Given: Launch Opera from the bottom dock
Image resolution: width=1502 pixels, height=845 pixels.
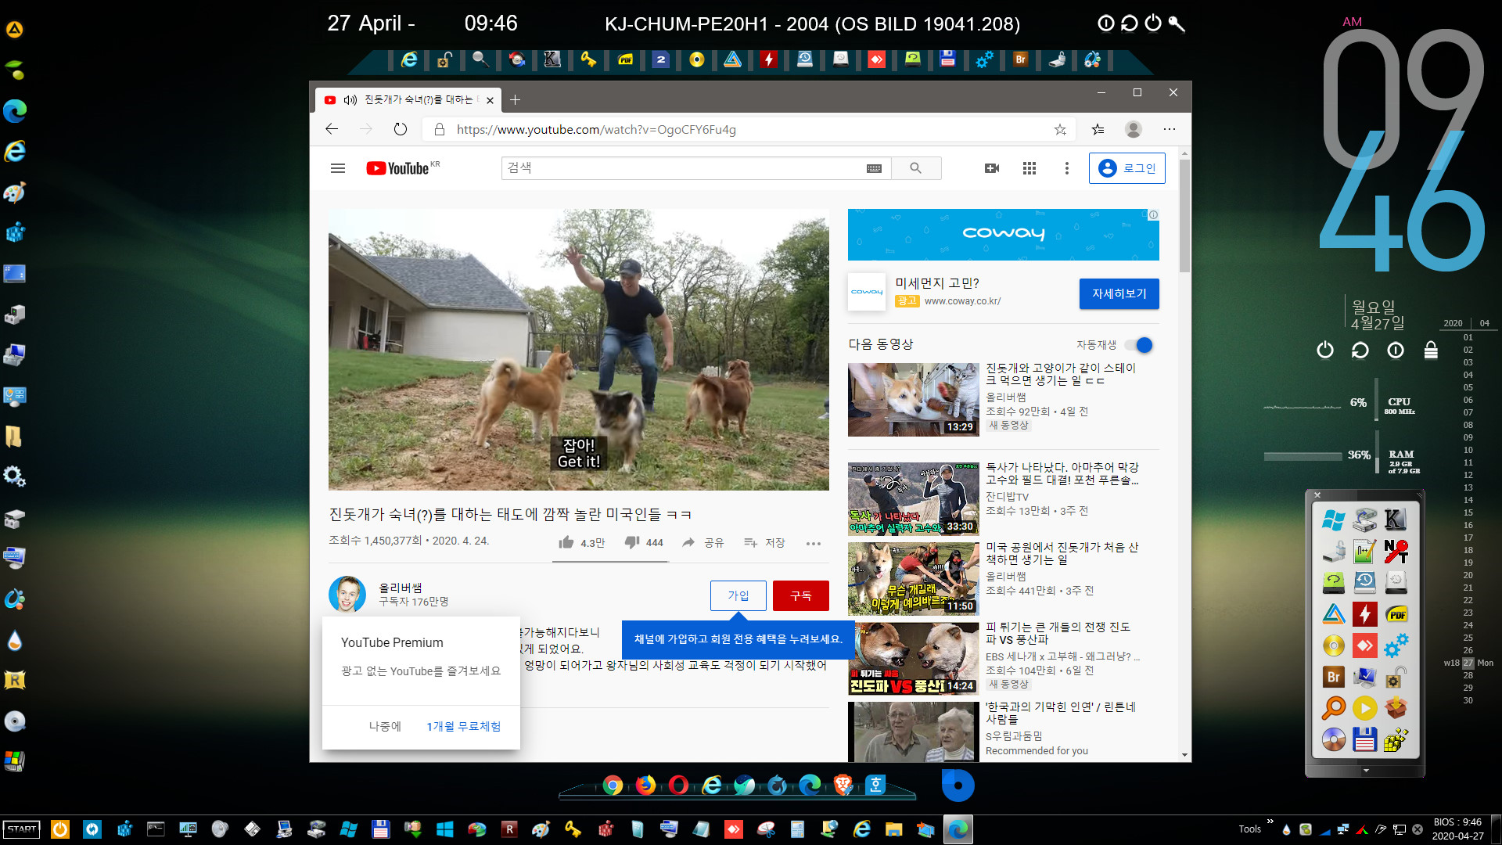Looking at the screenshot, I should point(678,785).
